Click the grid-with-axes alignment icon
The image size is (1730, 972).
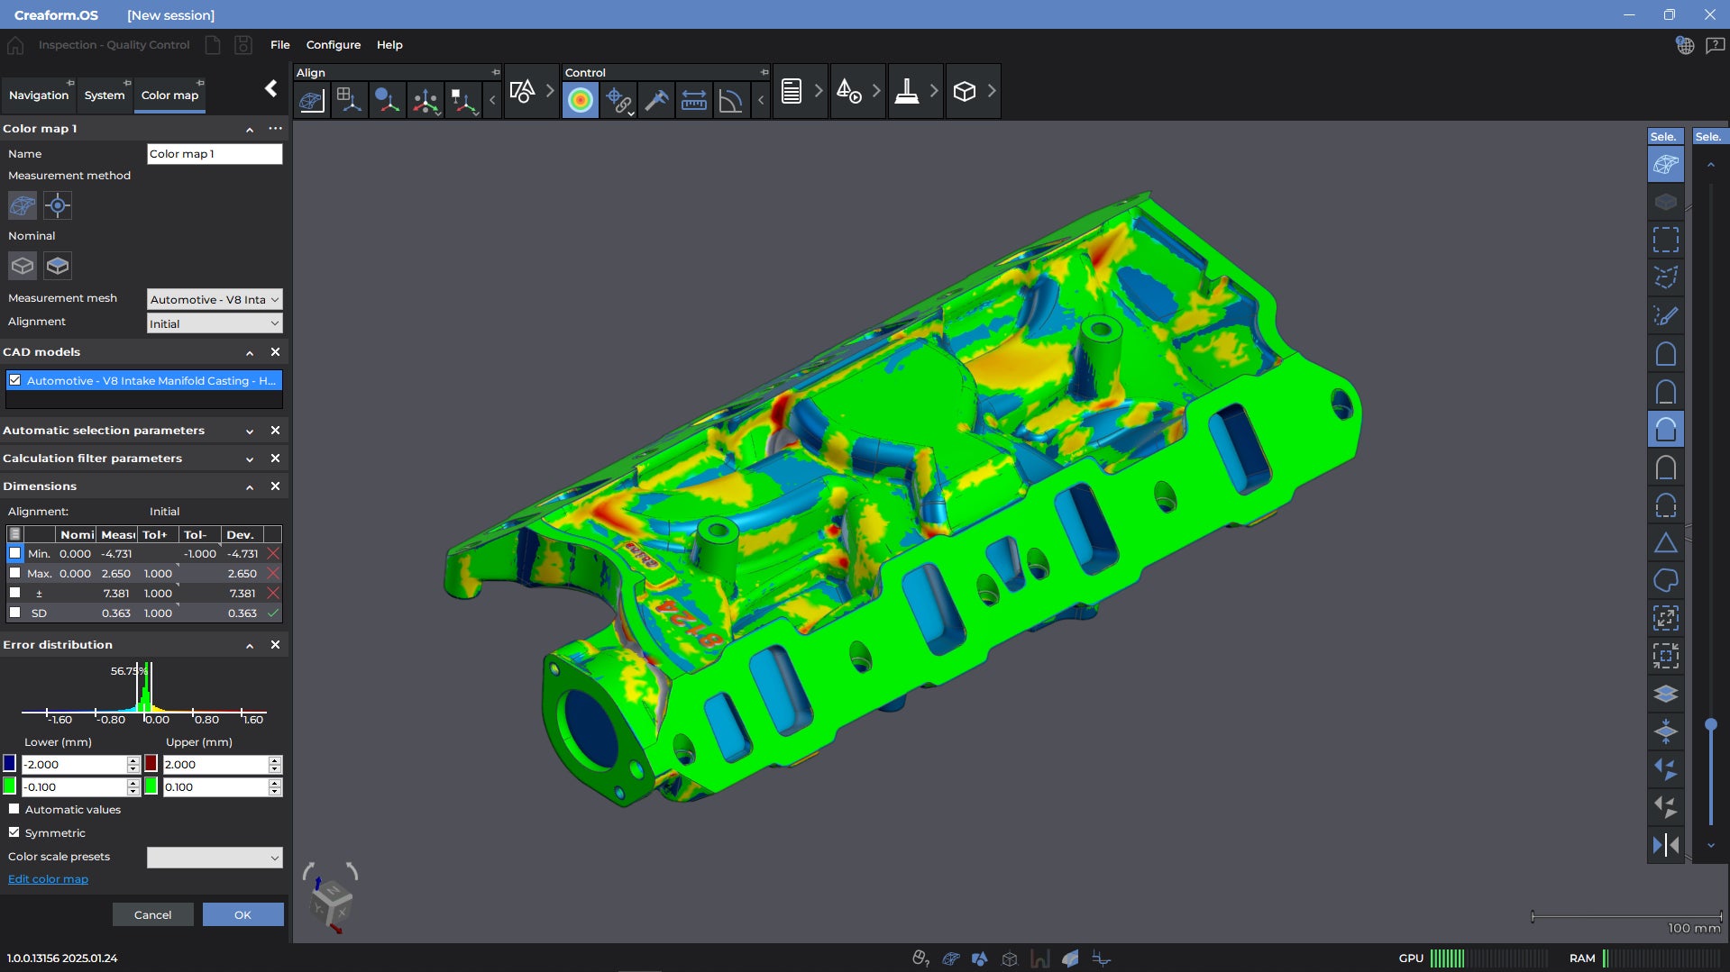point(350,99)
